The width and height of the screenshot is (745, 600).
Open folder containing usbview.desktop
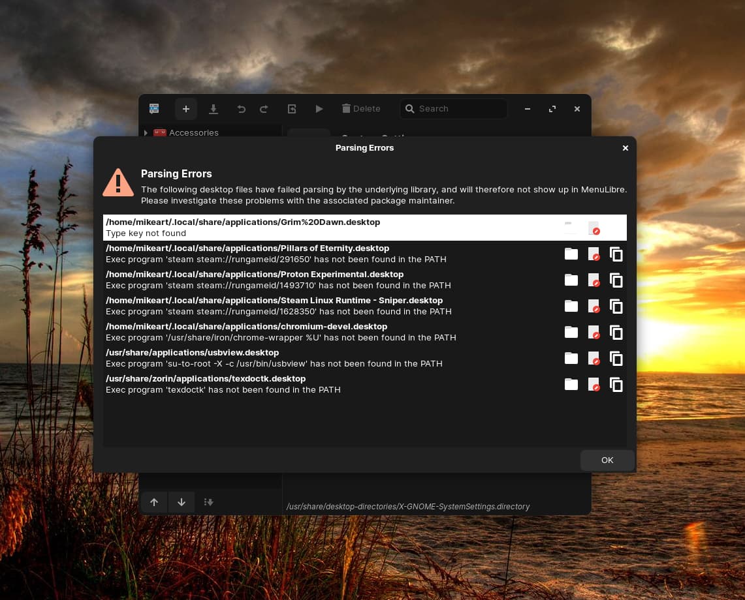pyautogui.click(x=571, y=359)
